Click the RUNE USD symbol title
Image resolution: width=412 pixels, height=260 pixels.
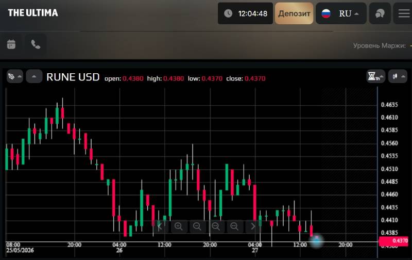(73, 77)
